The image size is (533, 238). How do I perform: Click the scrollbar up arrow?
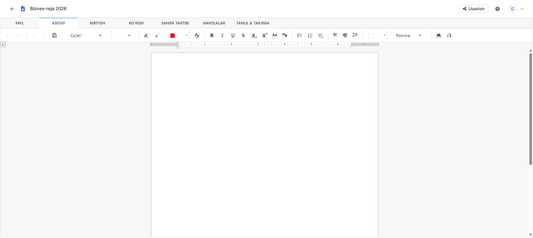(531, 51)
